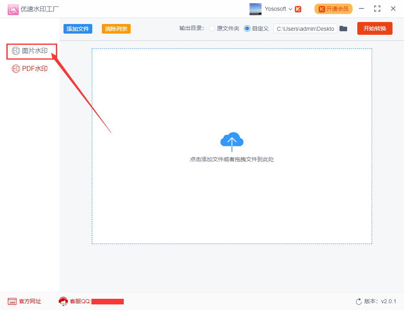Click the 客服QQ customer service icon
This screenshot has width=404, height=310.
tap(63, 301)
